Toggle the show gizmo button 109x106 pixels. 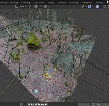[90, 7]
